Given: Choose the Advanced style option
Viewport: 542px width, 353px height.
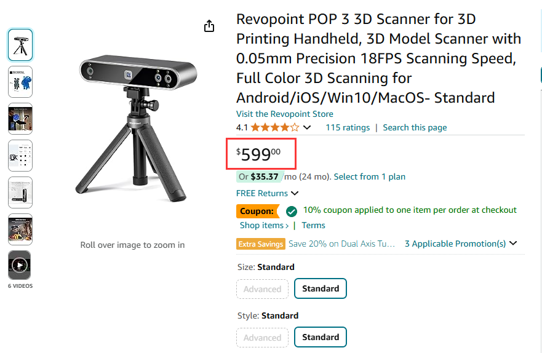Looking at the screenshot, I should (262, 337).
